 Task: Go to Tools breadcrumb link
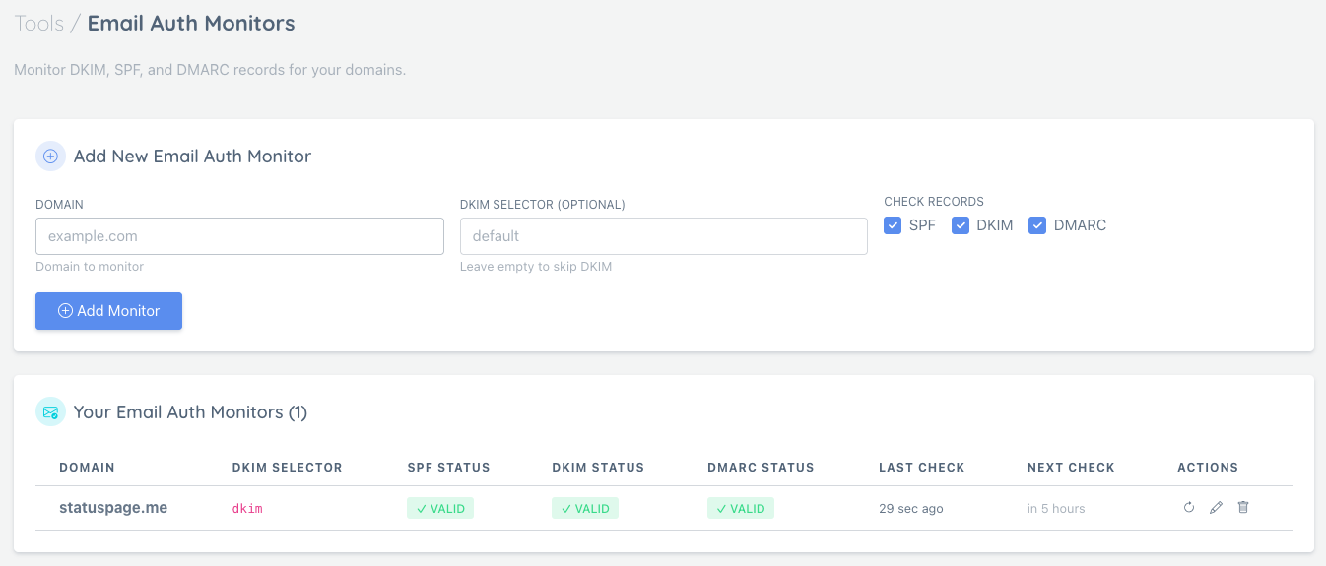(39, 23)
